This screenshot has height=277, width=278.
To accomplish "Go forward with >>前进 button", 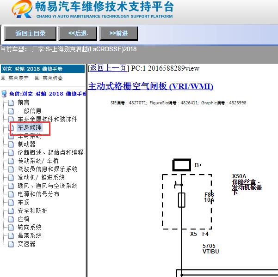I will [118, 33].
